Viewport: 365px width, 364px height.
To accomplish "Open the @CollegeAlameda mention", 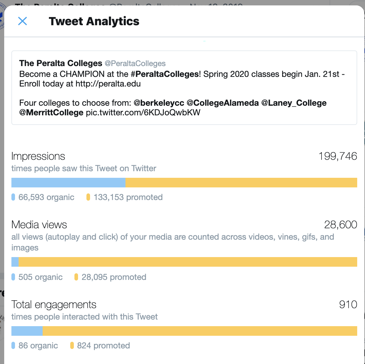I will [222, 103].
